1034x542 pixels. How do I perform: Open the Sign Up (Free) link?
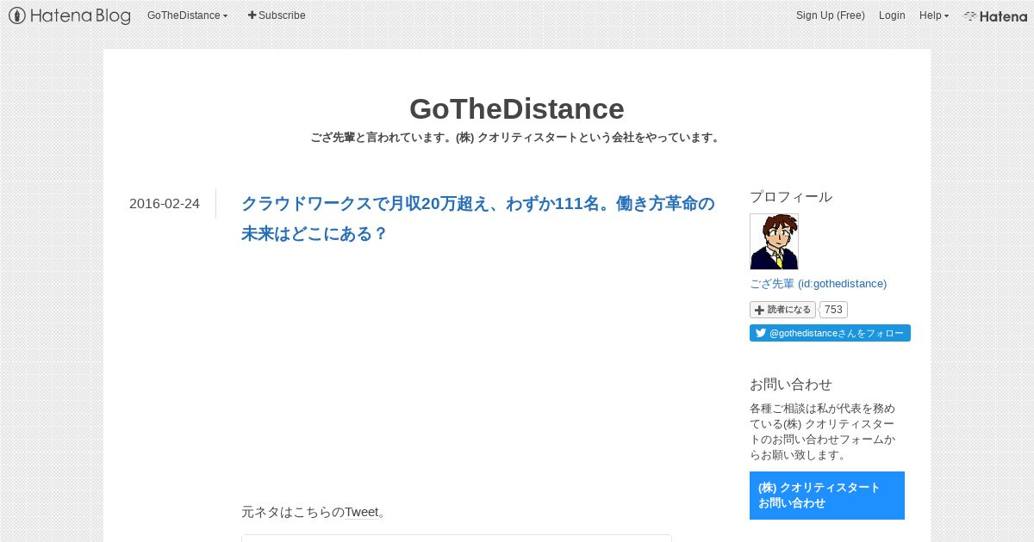click(x=831, y=15)
